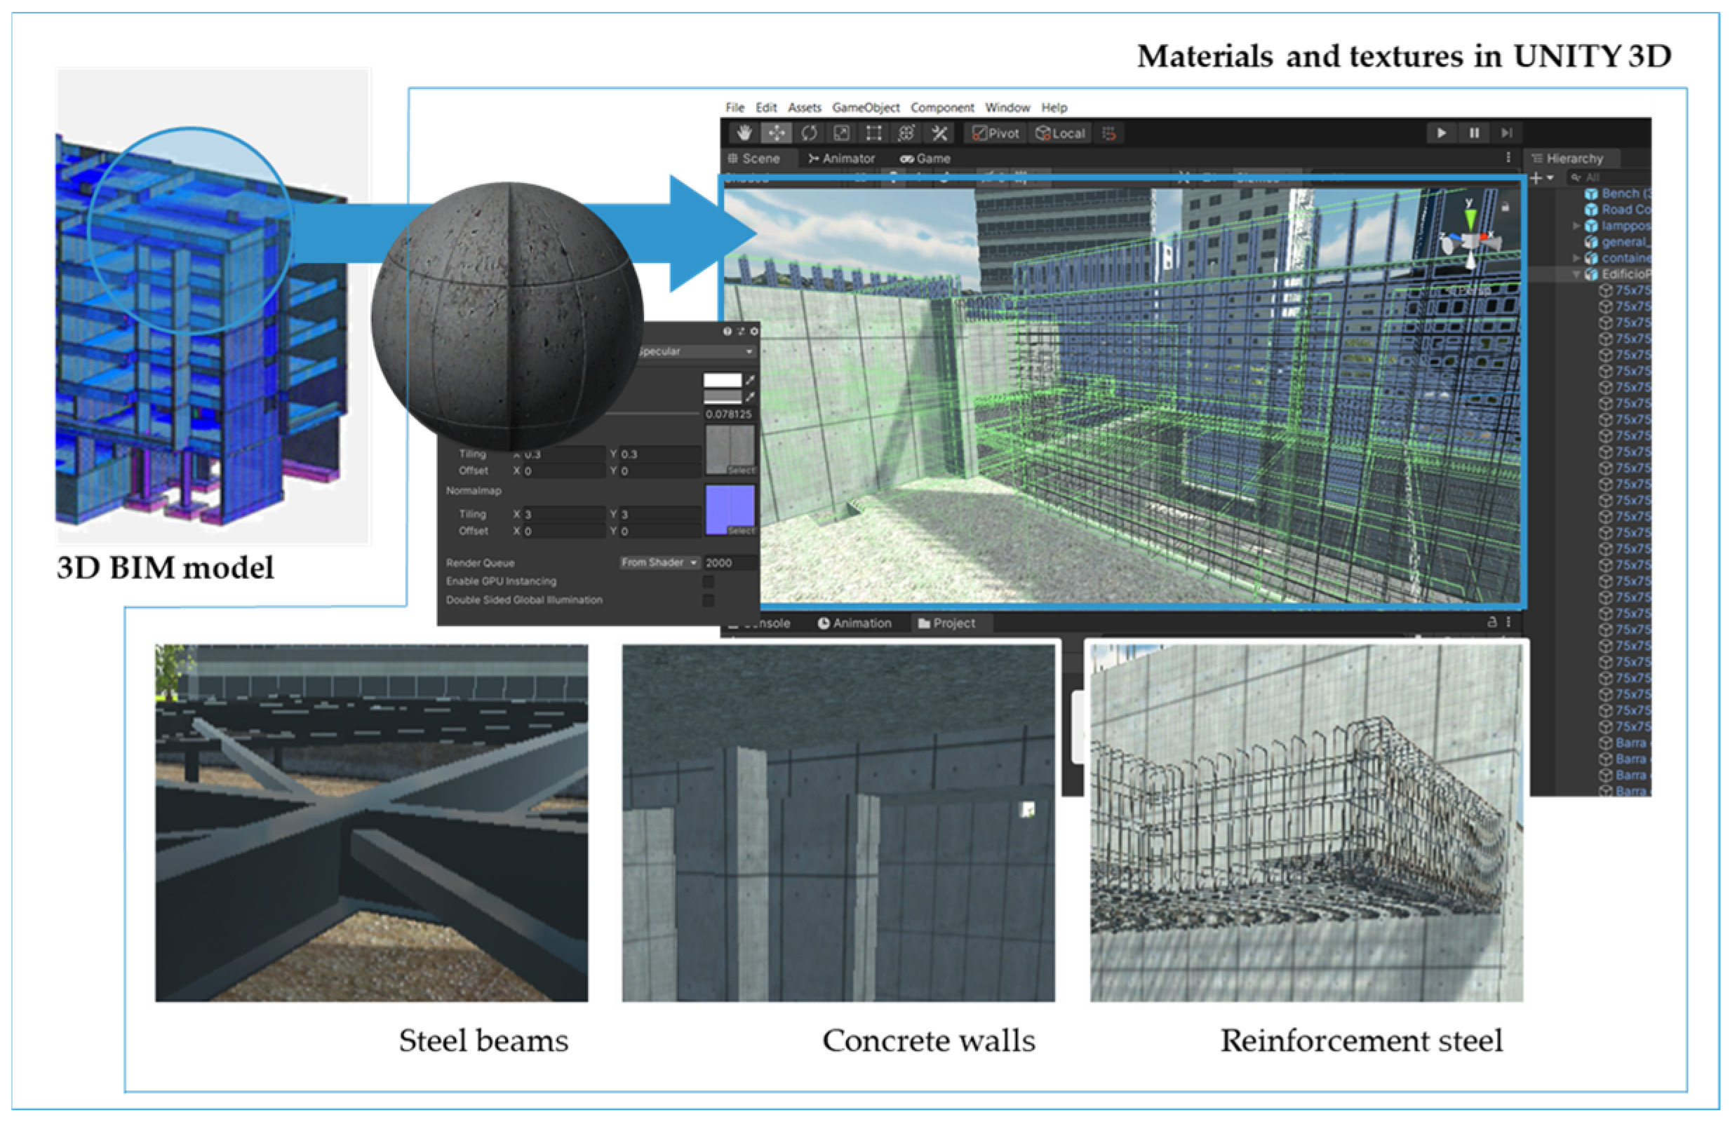The height and width of the screenshot is (1124, 1730).
Task: Click the Pause button
Action: pyautogui.click(x=1474, y=133)
